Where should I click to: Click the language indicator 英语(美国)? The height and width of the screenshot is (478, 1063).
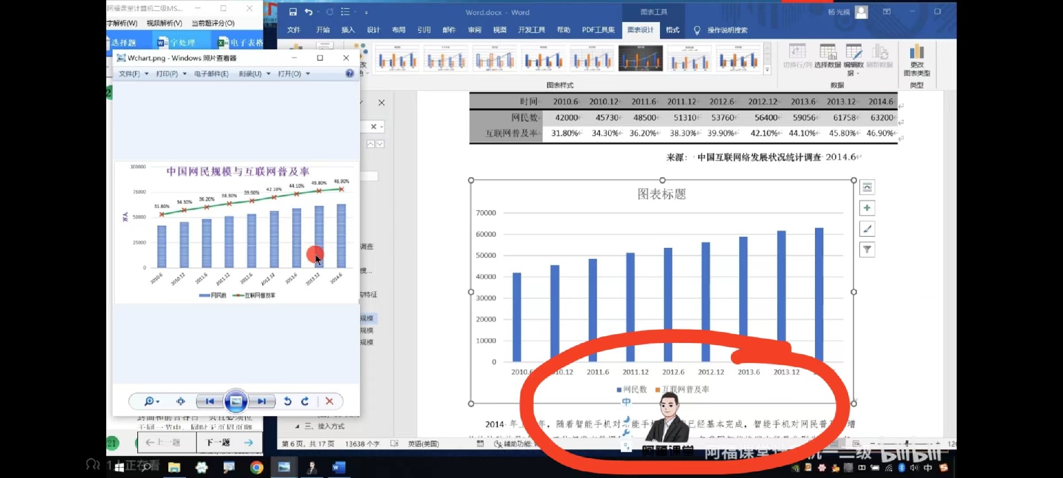point(424,444)
